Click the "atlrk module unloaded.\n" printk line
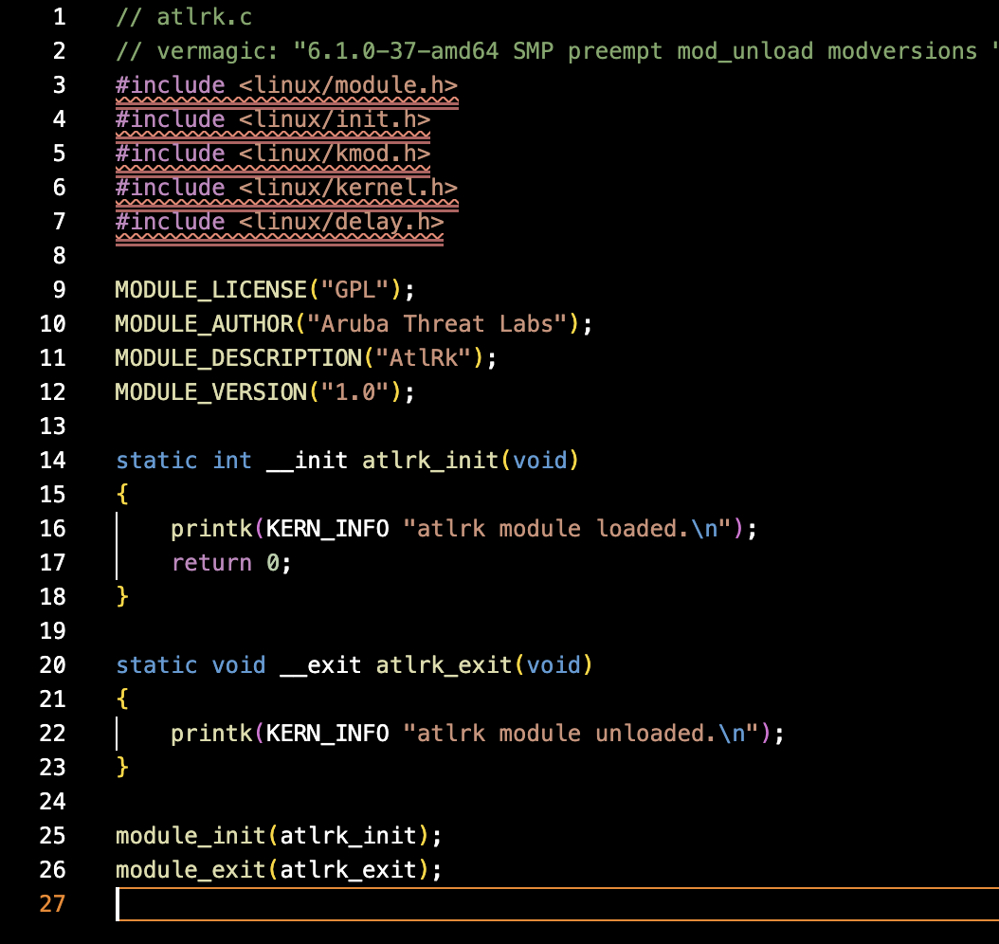This screenshot has height=944, width=999. (477, 734)
